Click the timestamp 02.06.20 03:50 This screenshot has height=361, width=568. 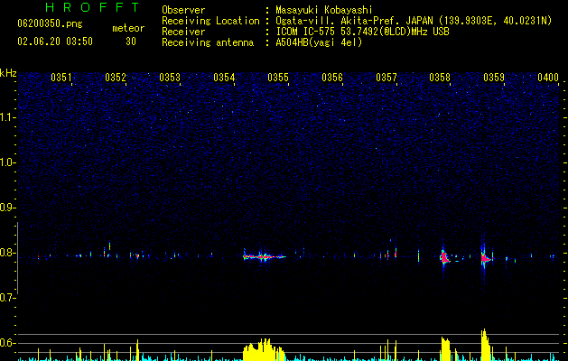click(x=55, y=42)
